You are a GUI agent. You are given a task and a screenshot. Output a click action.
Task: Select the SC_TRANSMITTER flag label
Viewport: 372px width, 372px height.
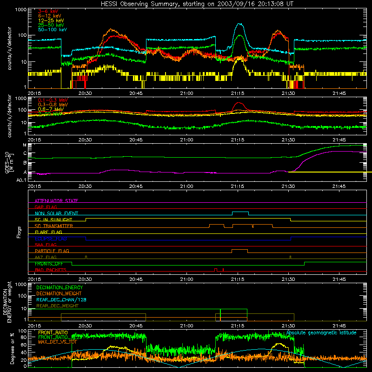[x=53, y=226]
